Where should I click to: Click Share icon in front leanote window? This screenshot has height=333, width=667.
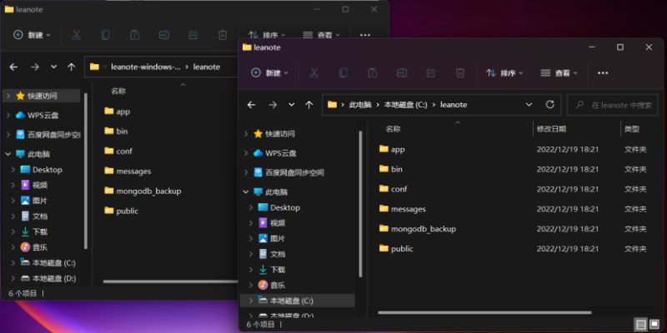pos(431,73)
